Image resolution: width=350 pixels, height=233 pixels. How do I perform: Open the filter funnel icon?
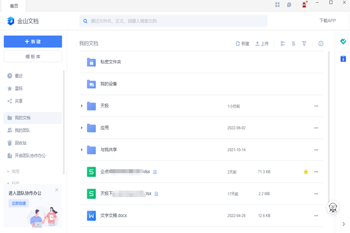304,43
